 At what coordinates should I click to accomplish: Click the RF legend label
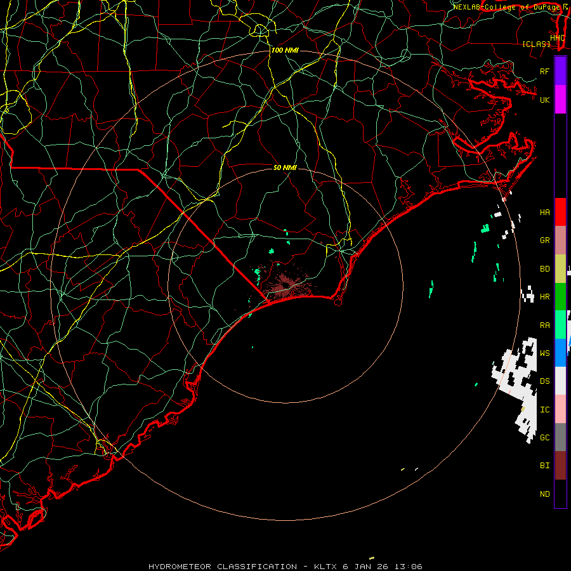pyautogui.click(x=545, y=71)
